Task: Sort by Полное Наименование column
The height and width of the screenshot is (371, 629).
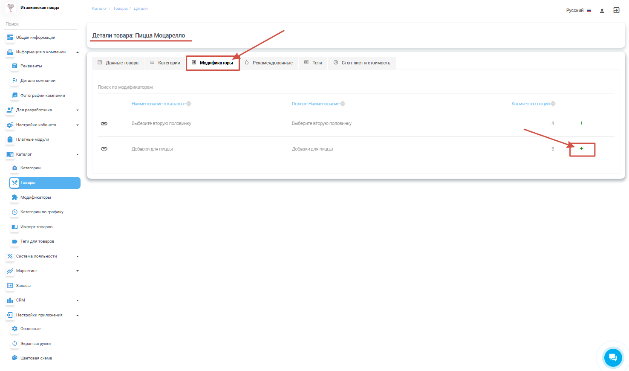Action: (315, 104)
